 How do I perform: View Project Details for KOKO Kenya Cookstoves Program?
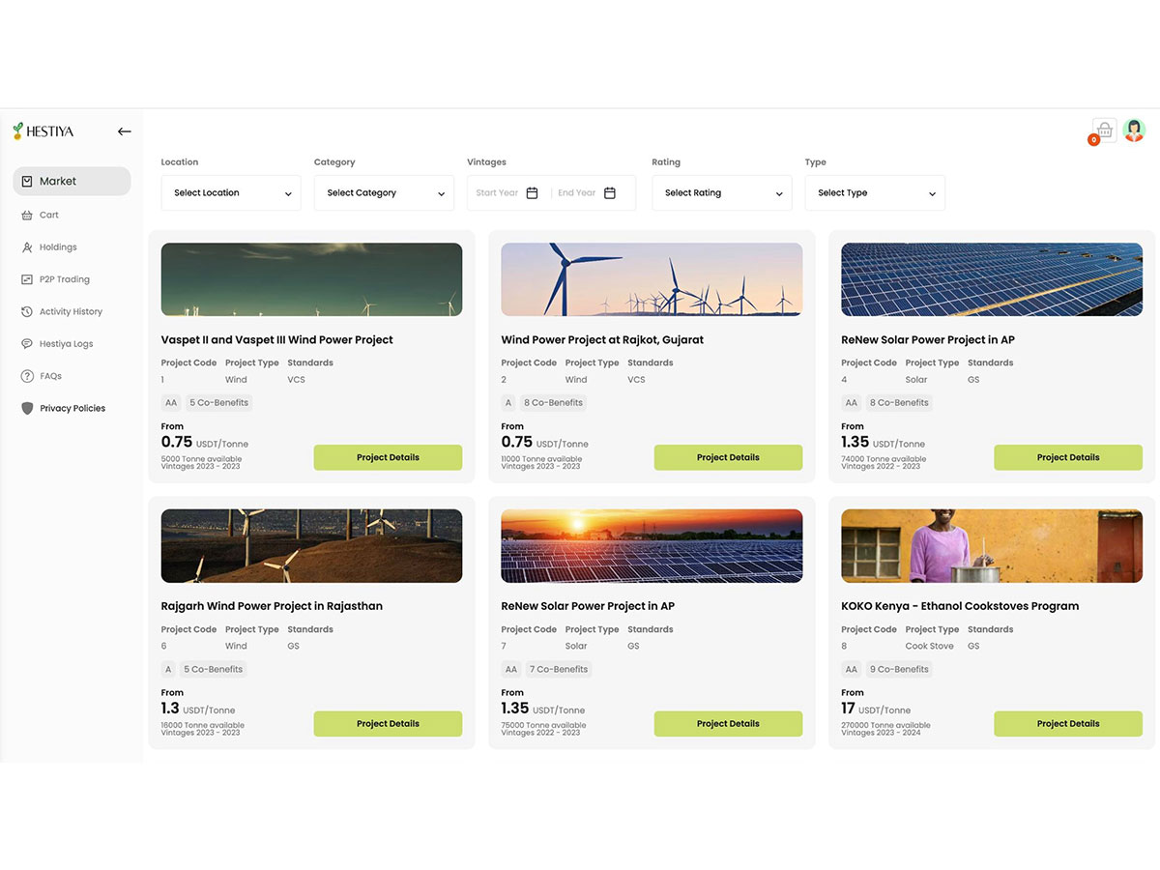(1067, 723)
